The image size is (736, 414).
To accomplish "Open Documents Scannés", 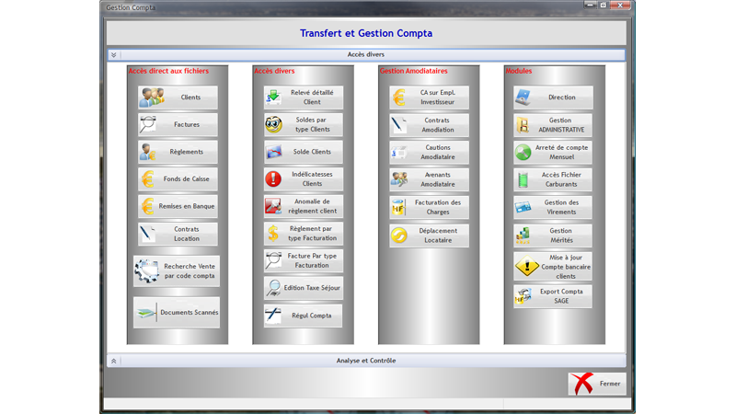I will 177,312.
